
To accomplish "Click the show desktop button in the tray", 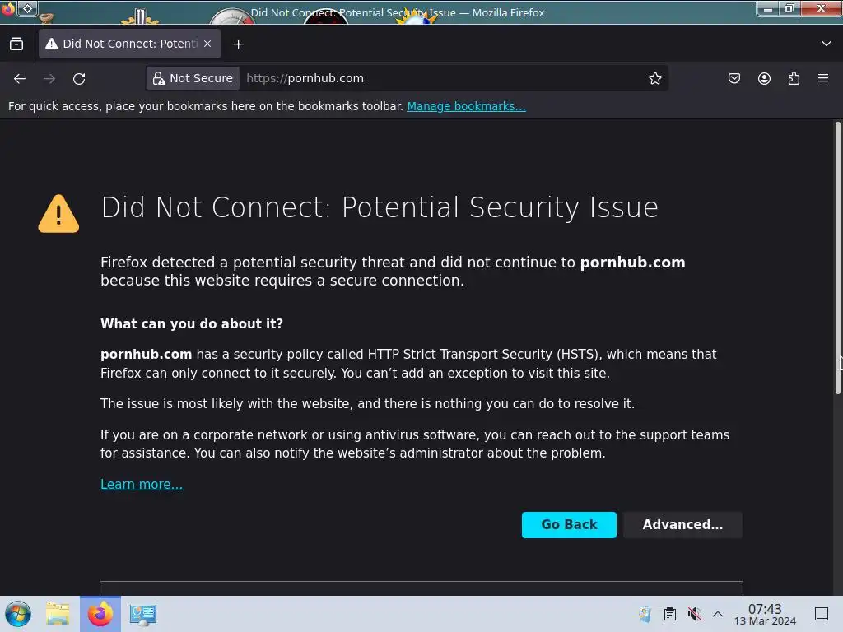I will 822,614.
